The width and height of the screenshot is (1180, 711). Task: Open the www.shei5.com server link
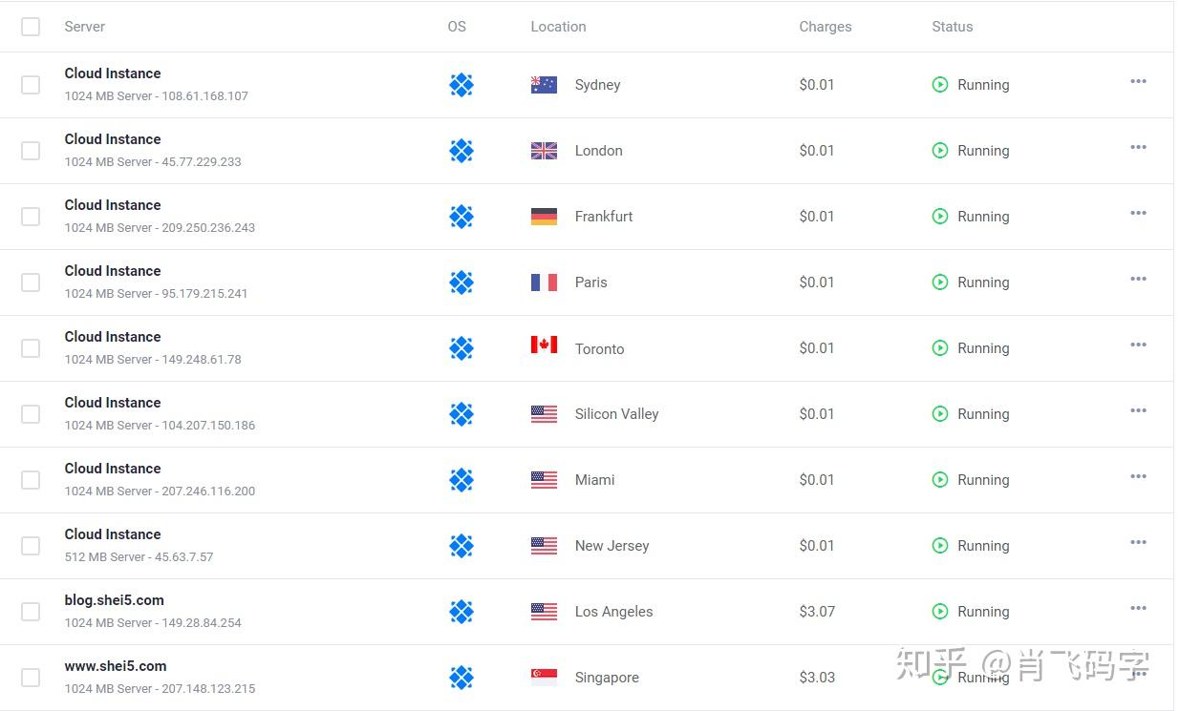116,666
